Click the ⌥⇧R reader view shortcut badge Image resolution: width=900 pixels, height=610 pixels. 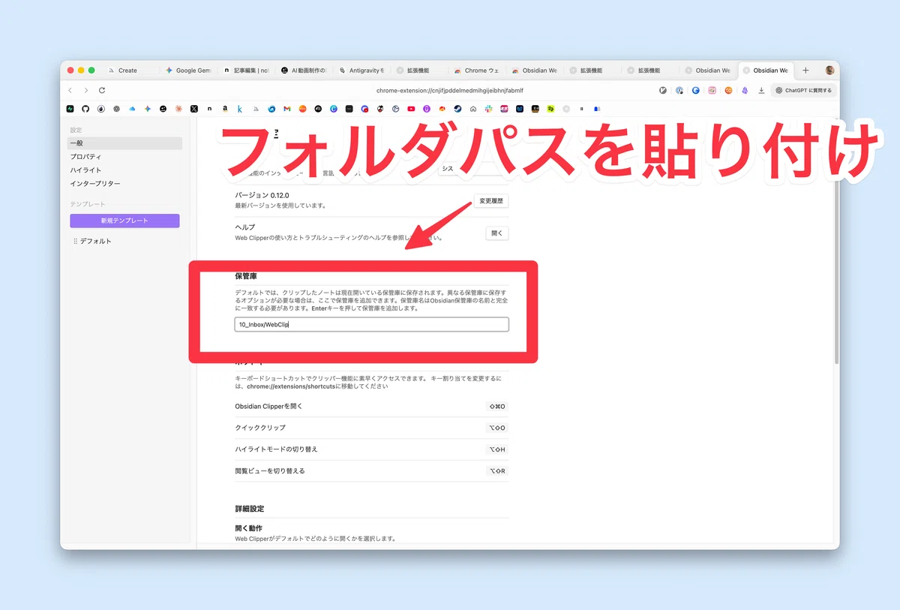tap(498, 471)
